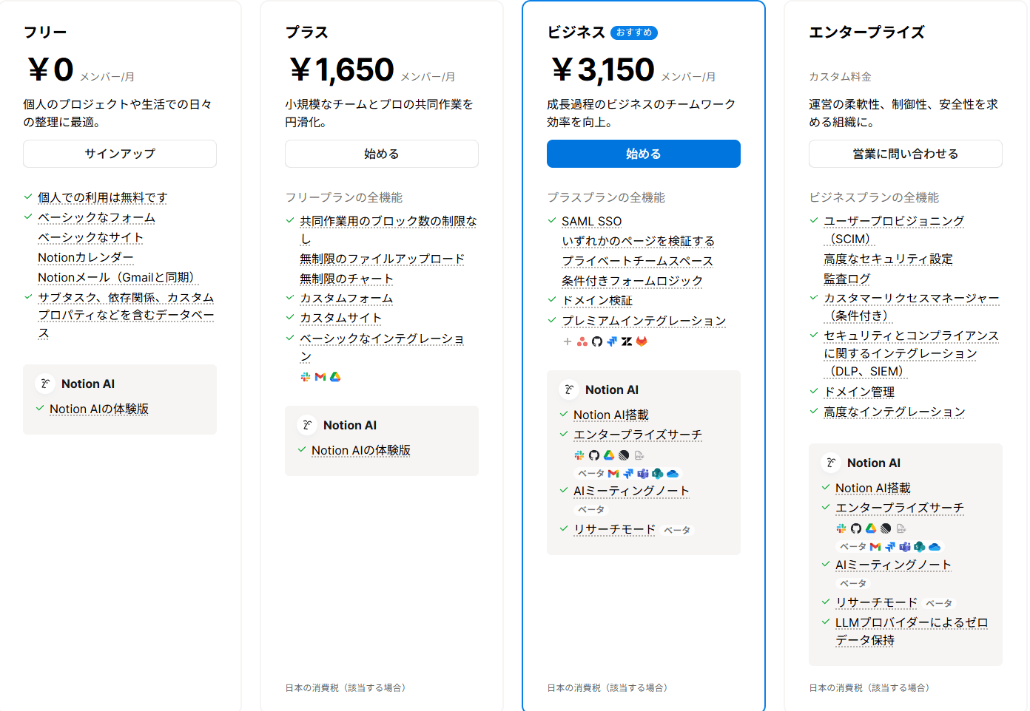Viewport: 1030px width, 711px height.
Task: Click the blue 始める button for Business
Action: (x=643, y=154)
